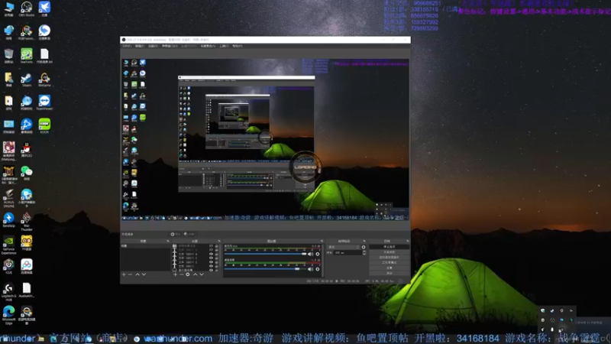The width and height of the screenshot is (611, 344).
Task: Open the SeaTools desktop shortcut
Action: coord(27,56)
